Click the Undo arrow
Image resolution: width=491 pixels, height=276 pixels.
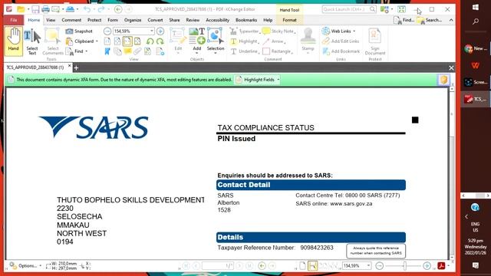click(87, 9)
